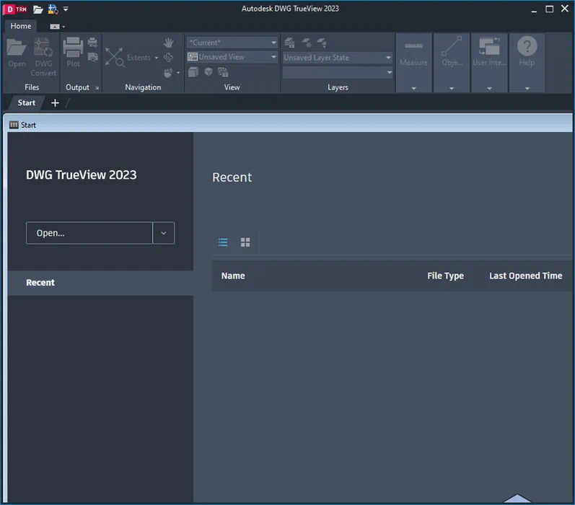
Task: Click the second layer tool icon
Action: [x=307, y=43]
